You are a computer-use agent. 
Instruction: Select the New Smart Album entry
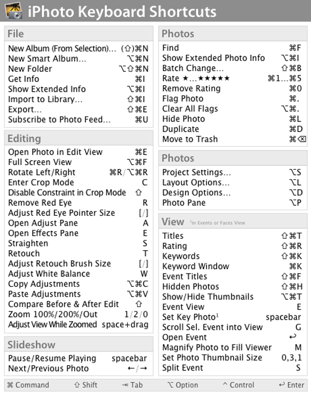(x=47, y=59)
